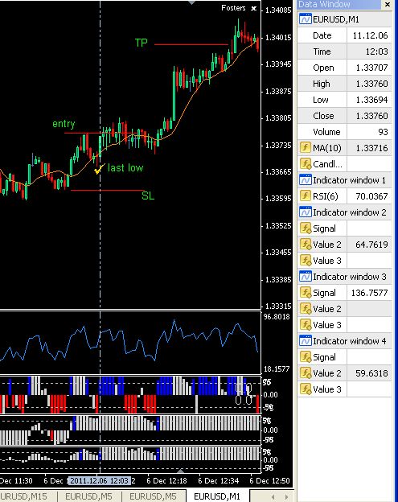Screen dimensions: 398x502
Task: Click the red TP horizontal line
Action: click(191, 44)
